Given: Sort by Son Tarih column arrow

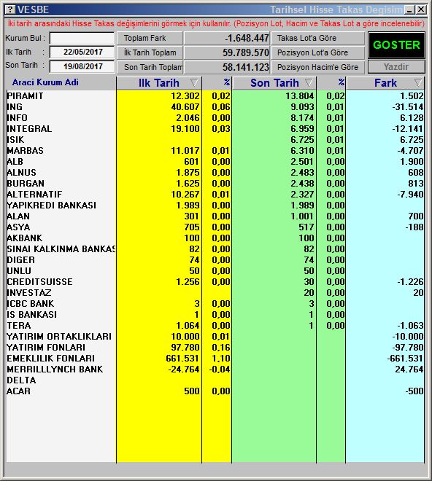Looking at the screenshot, I should [x=309, y=82].
